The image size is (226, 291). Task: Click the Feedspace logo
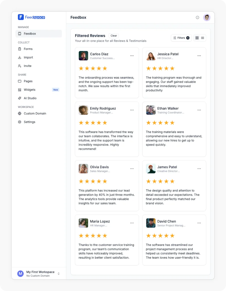pyautogui.click(x=31, y=17)
